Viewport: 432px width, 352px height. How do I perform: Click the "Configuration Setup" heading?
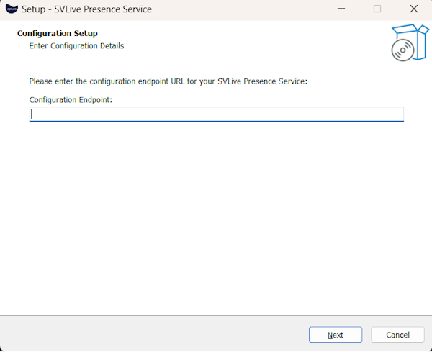[58, 33]
